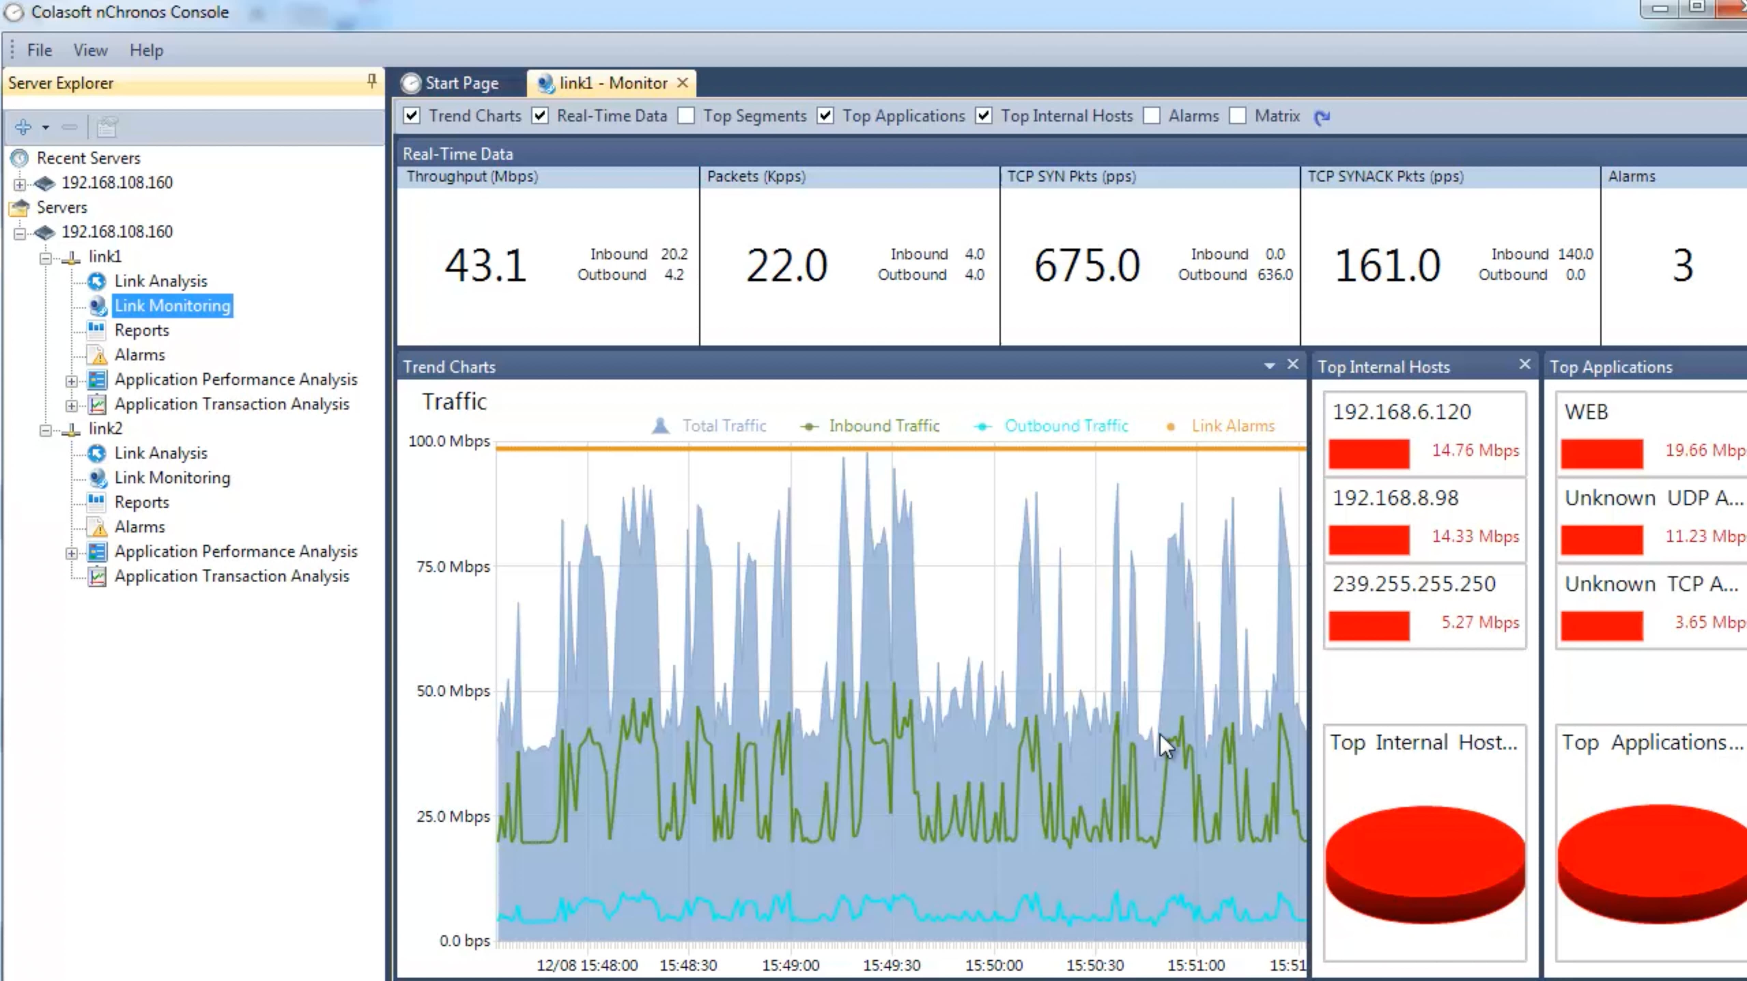Open Reports under link1
The image size is (1747, 981).
coord(141,330)
